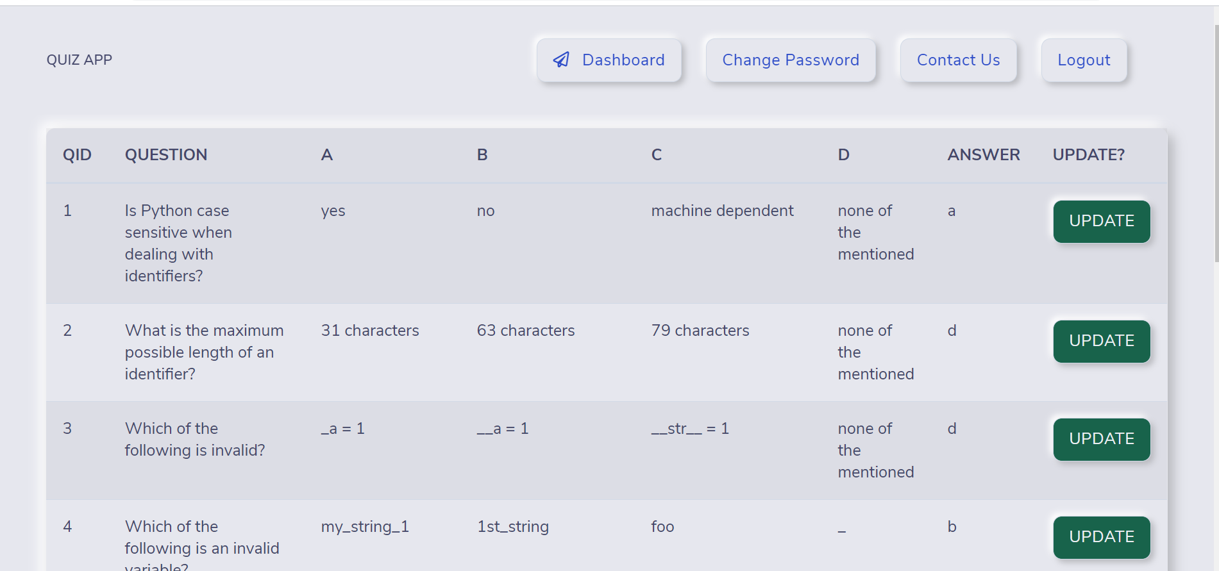Select question text about maximum identifier length
Screen dimensions: 1219x571
[204, 352]
